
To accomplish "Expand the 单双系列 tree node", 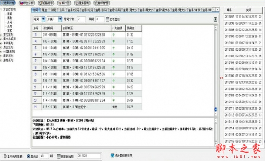I will [1, 43].
